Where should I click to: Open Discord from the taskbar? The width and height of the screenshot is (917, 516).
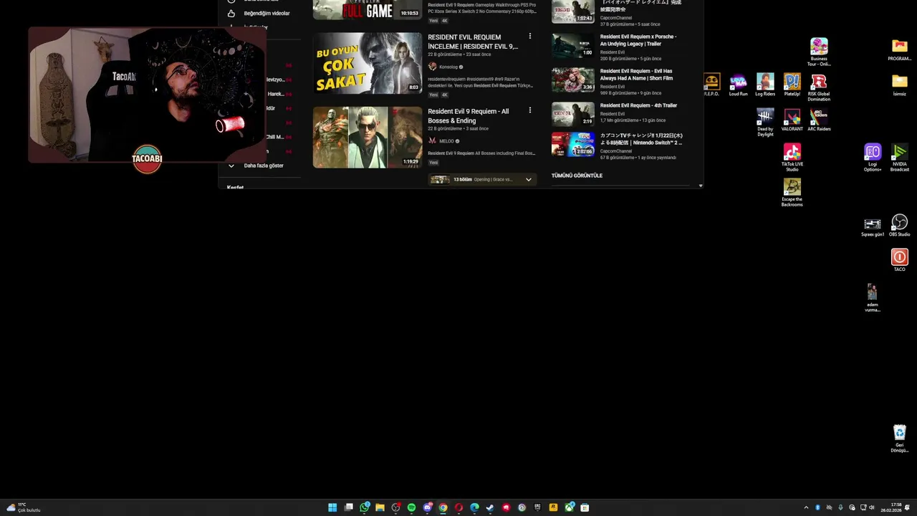point(428,507)
